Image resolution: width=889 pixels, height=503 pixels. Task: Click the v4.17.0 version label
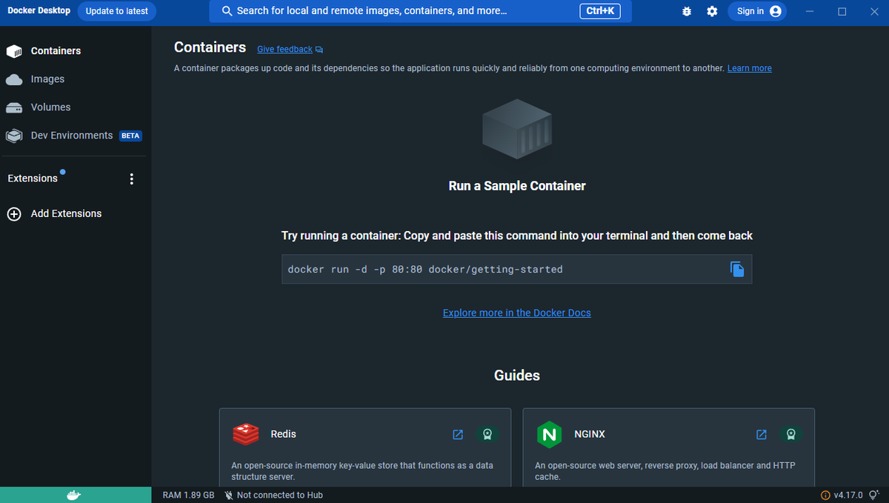(848, 495)
